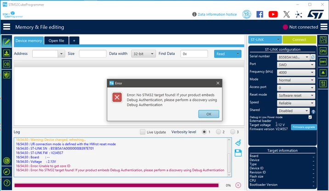Show info about Shared mode
The image size is (329, 191).
click(313, 111)
